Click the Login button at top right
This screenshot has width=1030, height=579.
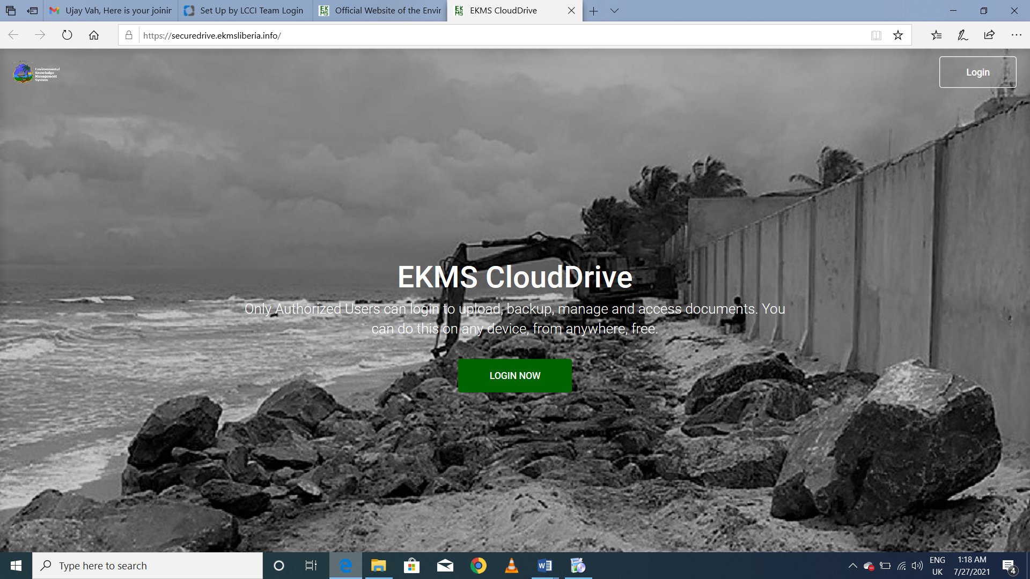pos(977,72)
